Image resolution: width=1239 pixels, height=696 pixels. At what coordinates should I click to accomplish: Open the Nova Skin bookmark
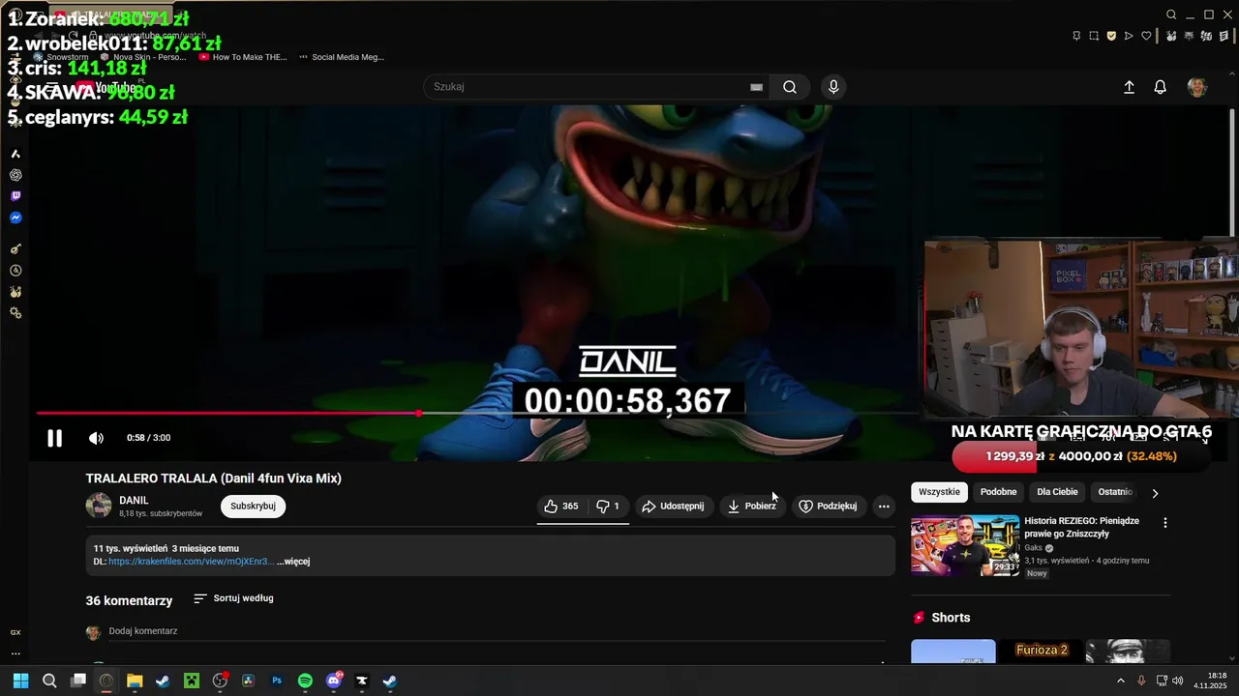142,57
